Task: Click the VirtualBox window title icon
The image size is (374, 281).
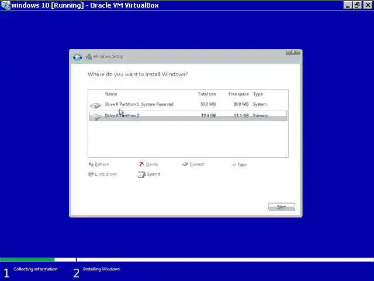Action: 5,5
